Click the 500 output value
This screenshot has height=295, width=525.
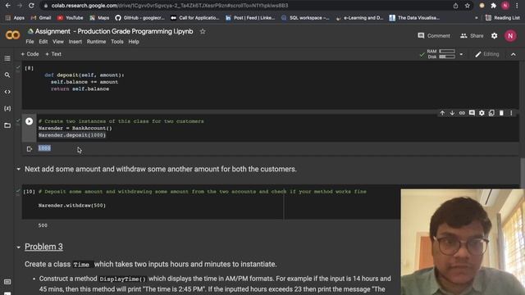[43, 225]
